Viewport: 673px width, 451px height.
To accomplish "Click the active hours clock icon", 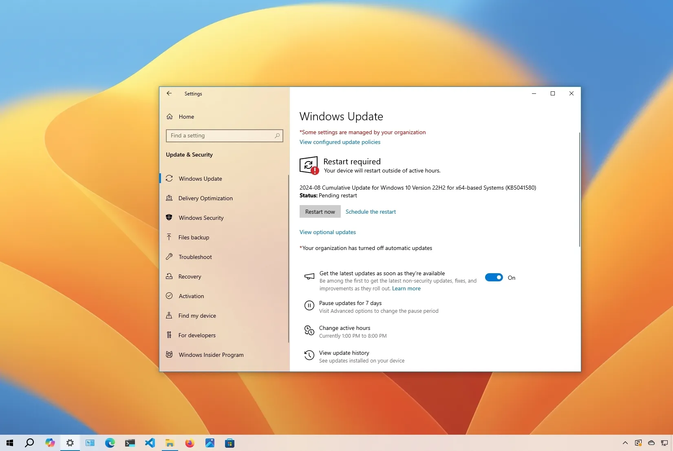I will click(x=309, y=330).
